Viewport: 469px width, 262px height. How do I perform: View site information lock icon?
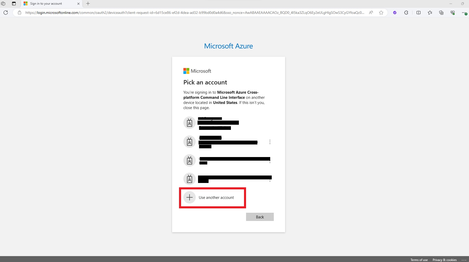20,13
